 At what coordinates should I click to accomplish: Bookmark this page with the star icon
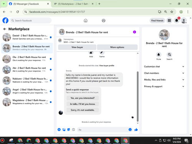[x=172, y=12]
